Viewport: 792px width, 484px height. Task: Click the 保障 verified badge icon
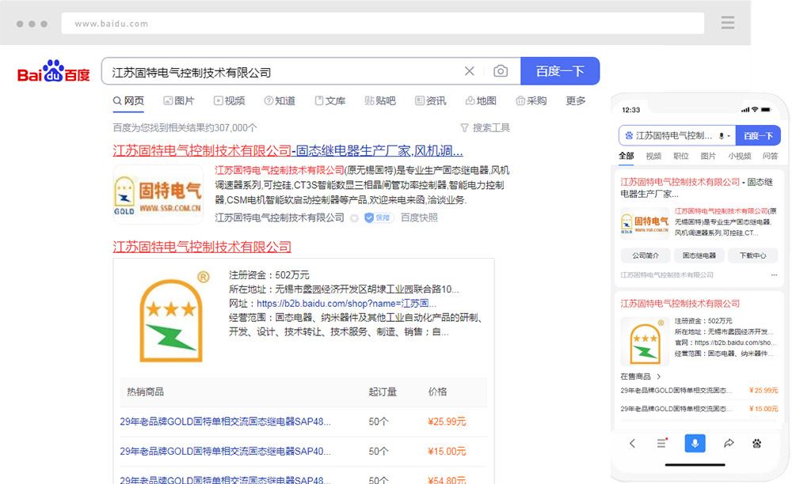coord(379,217)
